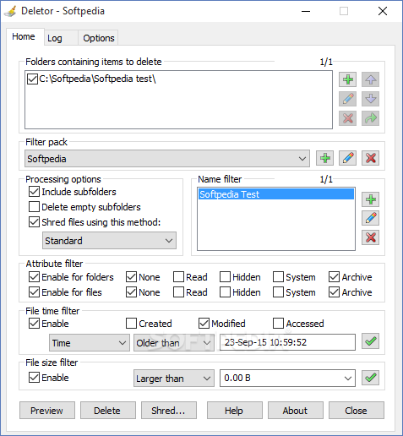Apply file time filter with green checkmark
This screenshot has height=436, width=403.
(x=370, y=341)
